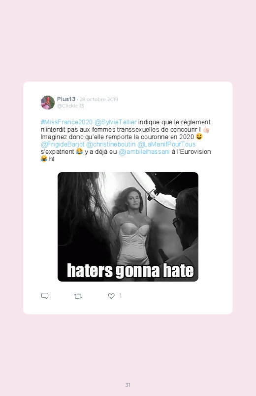Like the tweet with heart icon

click(x=111, y=296)
